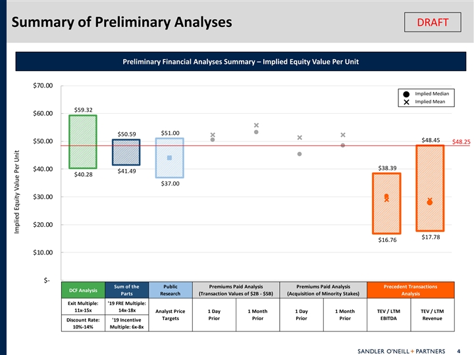Click the Implied Median circle legend icon
The height and width of the screenshot is (355, 474).
click(406, 94)
